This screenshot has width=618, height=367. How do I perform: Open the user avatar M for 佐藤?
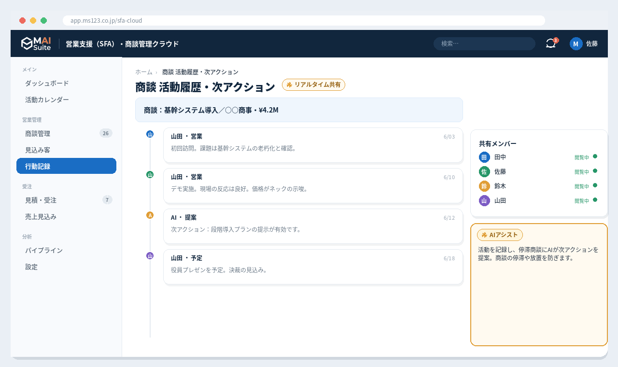click(x=576, y=43)
